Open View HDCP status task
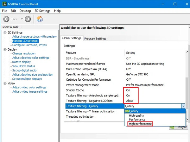The image size is (190, 142). [x=23, y=66]
